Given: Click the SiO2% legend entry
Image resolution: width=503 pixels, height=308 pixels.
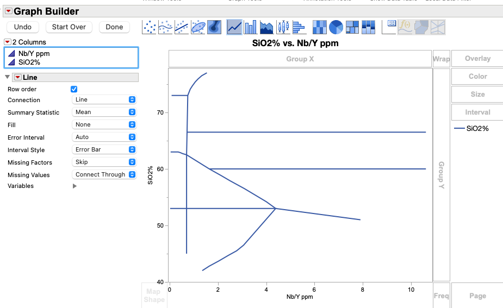Looking at the screenshot, I should click(471, 129).
